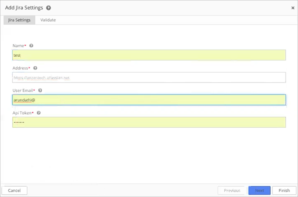The width and height of the screenshot is (298, 197).
Task: Open help for Add Jira Settings title
Action: (49, 8)
